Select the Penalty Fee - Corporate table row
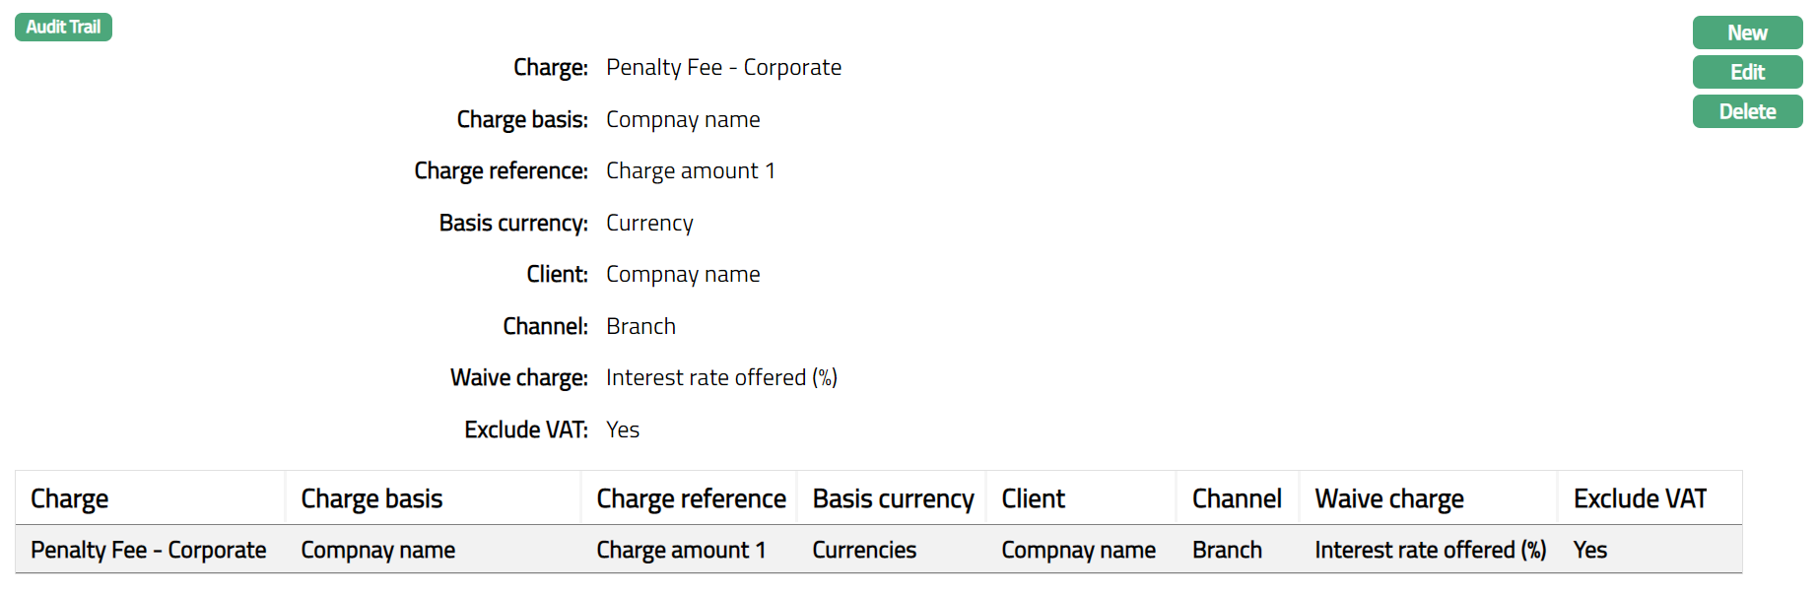 click(x=148, y=550)
